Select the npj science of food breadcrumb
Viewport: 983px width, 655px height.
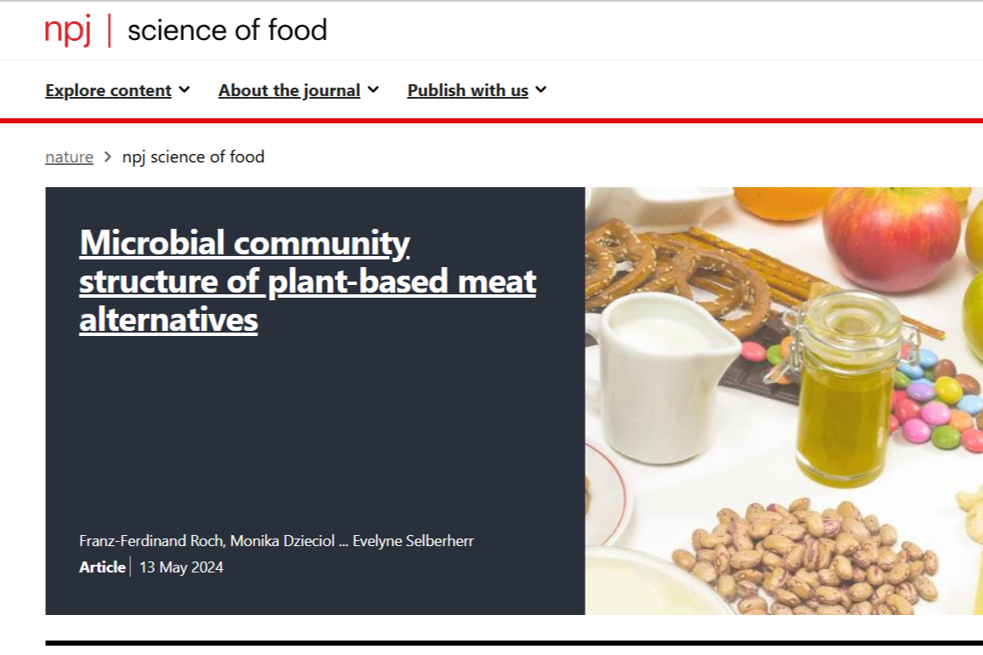pos(193,157)
